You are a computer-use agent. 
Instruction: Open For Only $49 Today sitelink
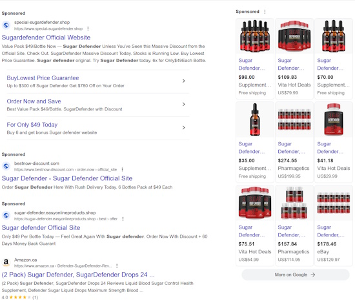point(32,125)
